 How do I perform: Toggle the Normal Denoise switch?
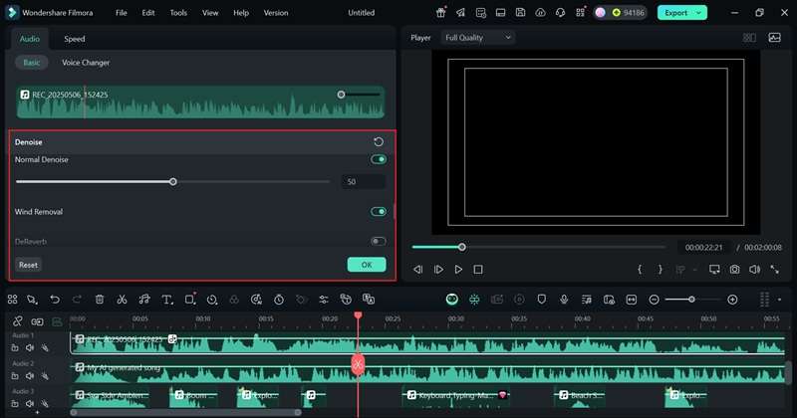pyautogui.click(x=379, y=159)
